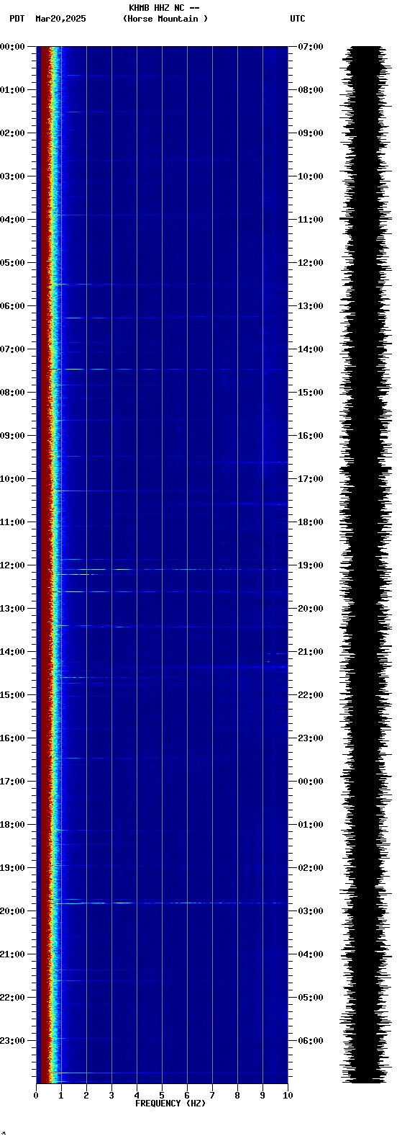Click the Mar20,2025 date label
The image size is (397, 1141).
[60, 19]
